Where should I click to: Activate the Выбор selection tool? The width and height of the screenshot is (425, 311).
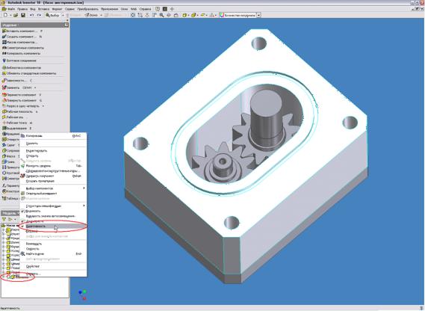coord(52,15)
